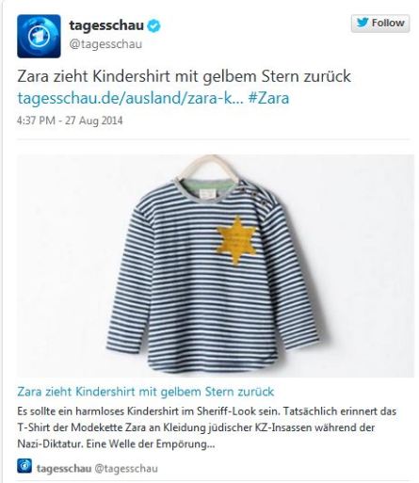Click the shirt collar label in the photo
This screenshot has width=419, height=483.
click(206, 193)
